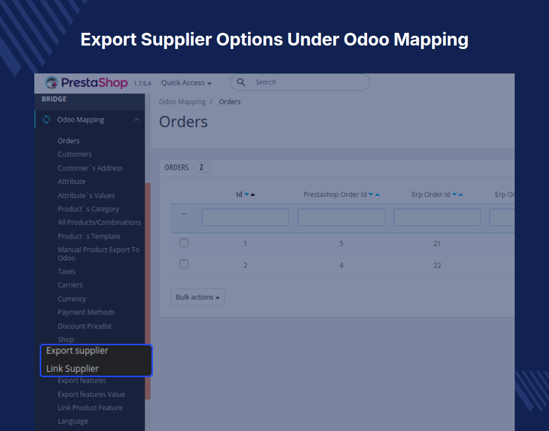Click the Orders breadcrumb
Screen dimensions: 549x431
click(230, 102)
